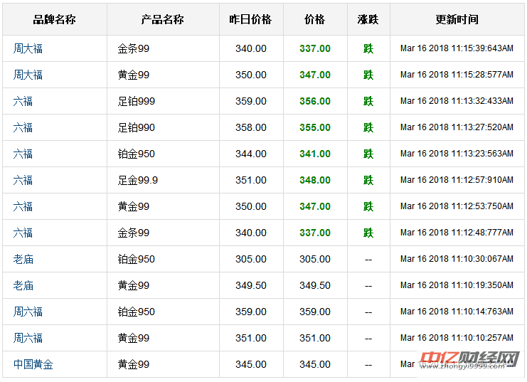This screenshot has height=382, width=527.
Task: Open 周大福 link in the 黄金99 row
Action: pos(28,75)
